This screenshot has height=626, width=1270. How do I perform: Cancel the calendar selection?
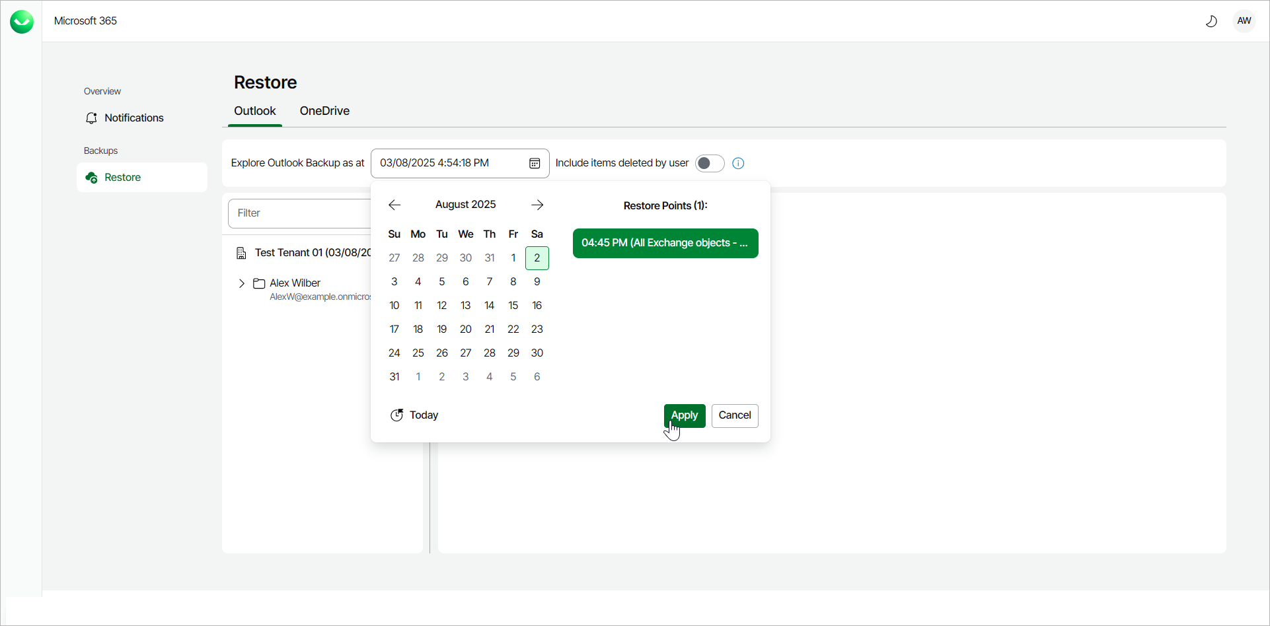tap(734, 415)
